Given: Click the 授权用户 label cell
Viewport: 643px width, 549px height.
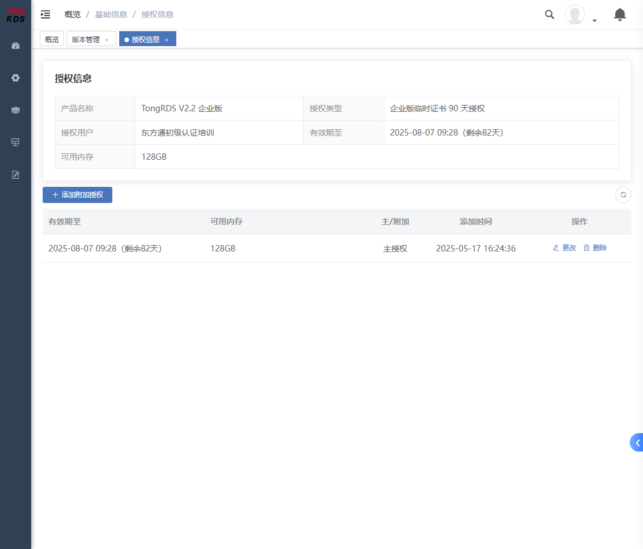Looking at the screenshot, I should click(95, 133).
